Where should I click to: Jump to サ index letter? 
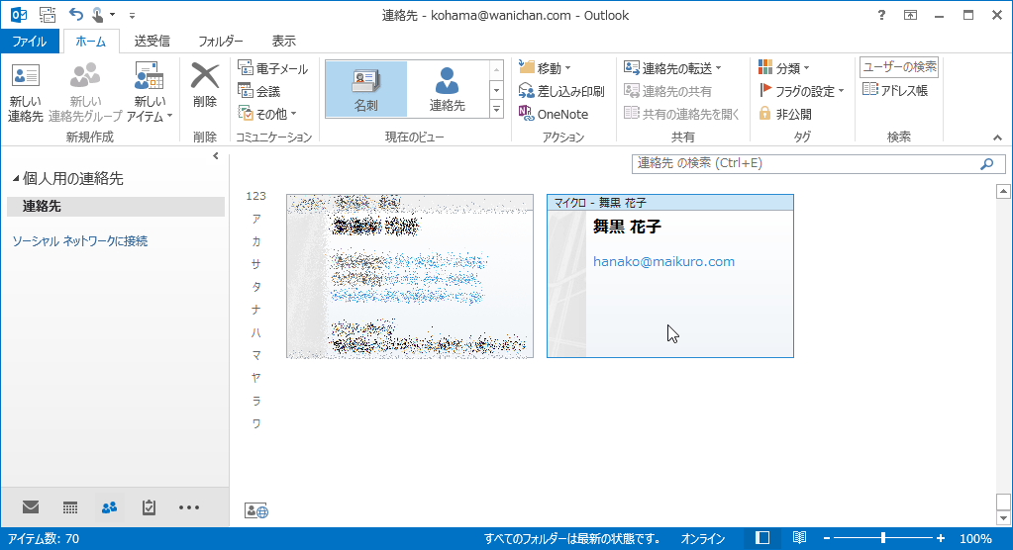point(255,264)
